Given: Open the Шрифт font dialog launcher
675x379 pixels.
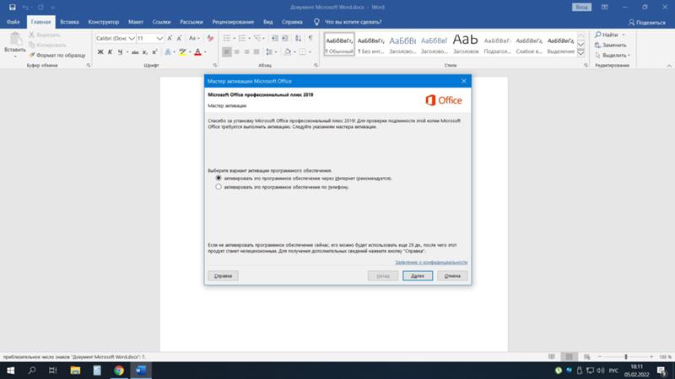Looking at the screenshot, I should [215, 66].
